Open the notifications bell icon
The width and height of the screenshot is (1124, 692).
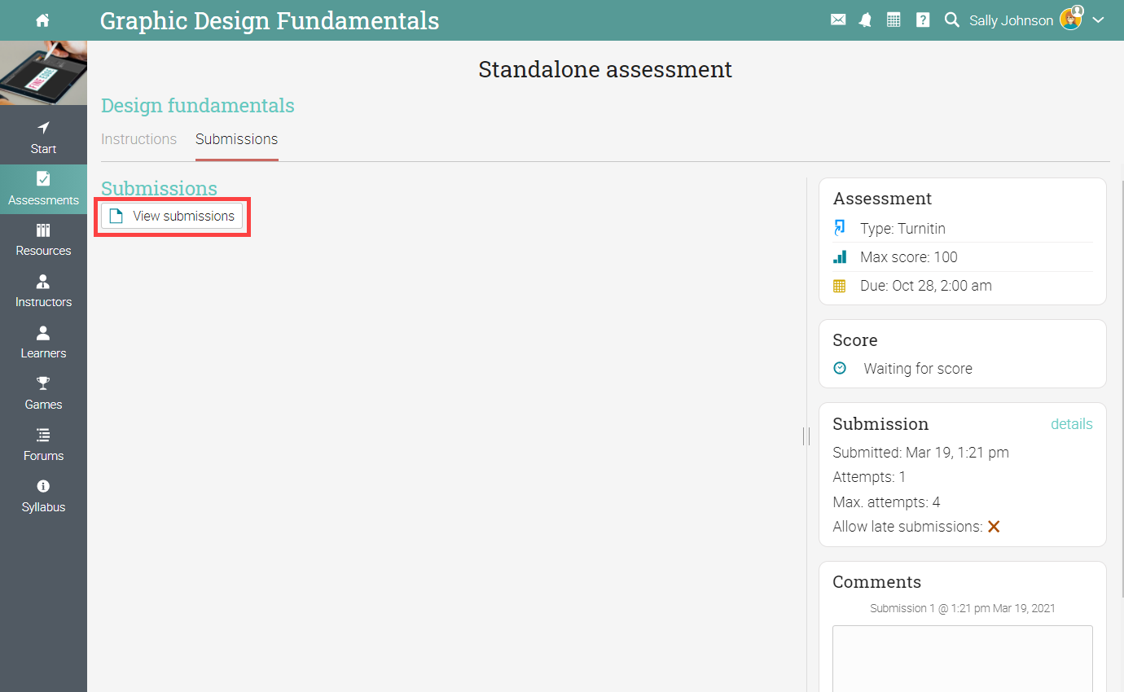[865, 20]
